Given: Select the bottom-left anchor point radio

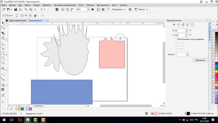Looking at the screenshot, I should coord(176,49).
